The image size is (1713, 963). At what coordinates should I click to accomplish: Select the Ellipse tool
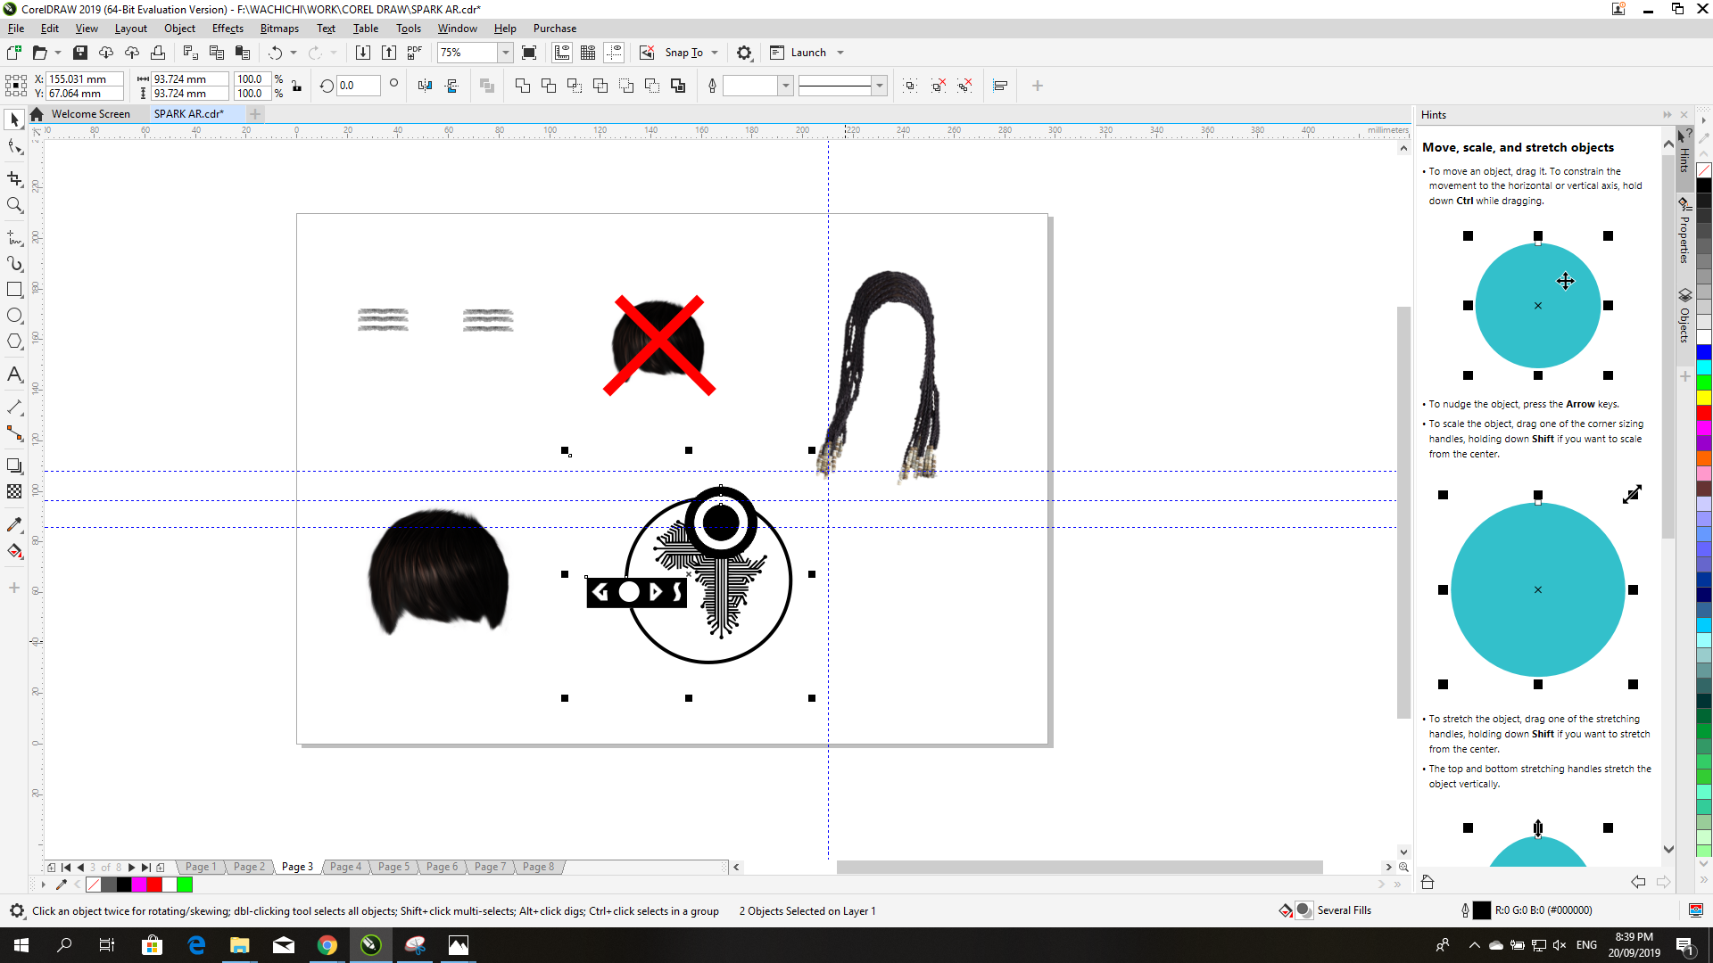[x=14, y=316]
